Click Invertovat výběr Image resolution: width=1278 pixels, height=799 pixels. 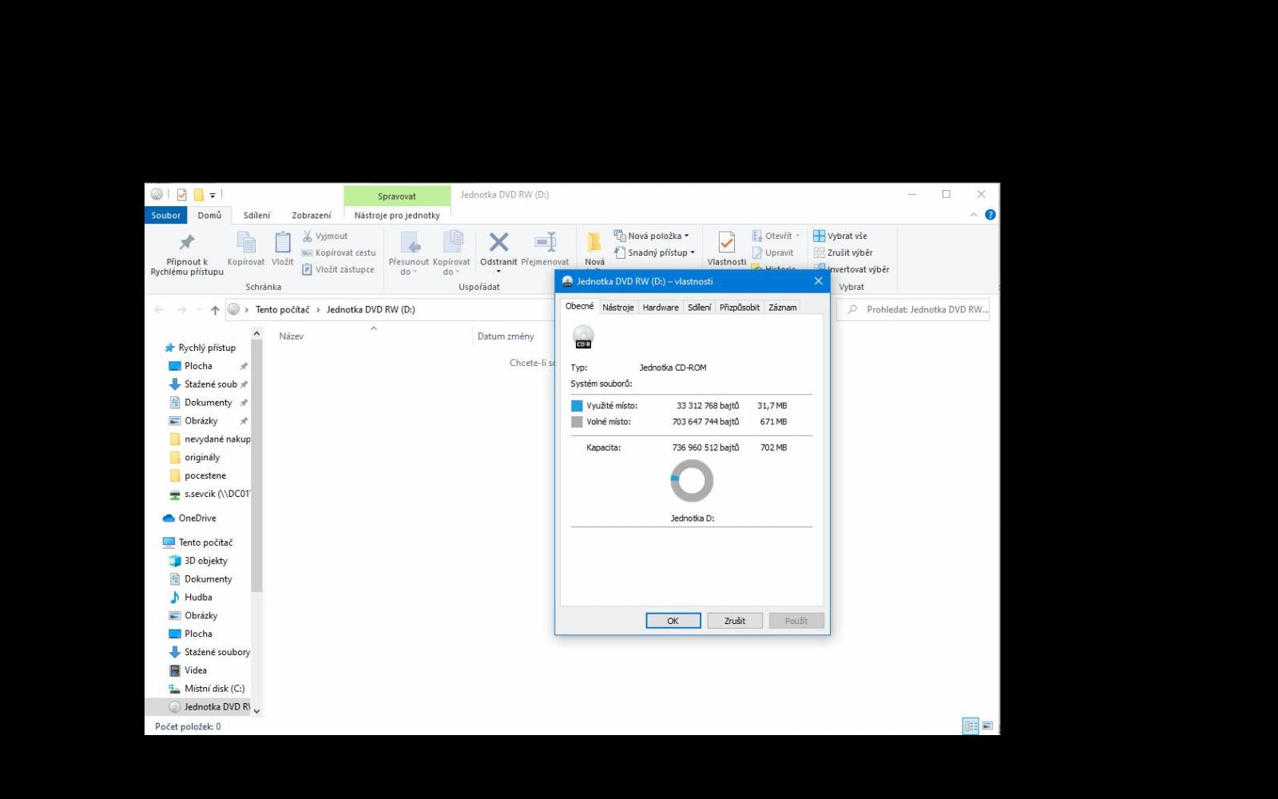point(851,269)
